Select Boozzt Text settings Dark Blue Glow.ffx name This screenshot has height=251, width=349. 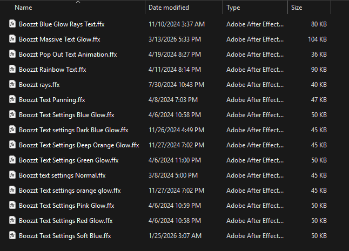pyautogui.click(x=73, y=130)
